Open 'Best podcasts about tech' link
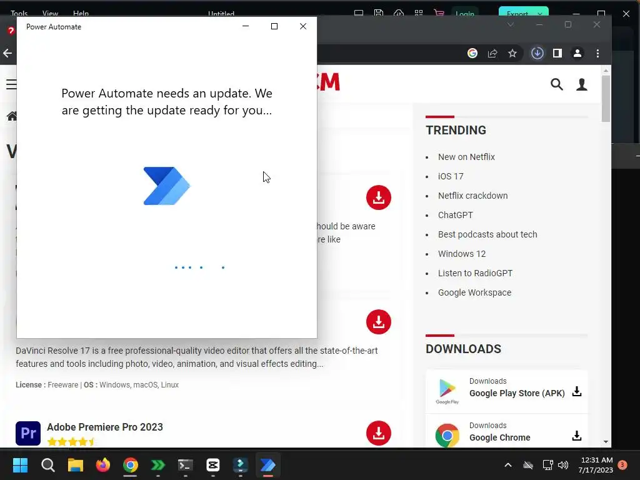Viewport: 640px width, 480px height. coord(487,234)
